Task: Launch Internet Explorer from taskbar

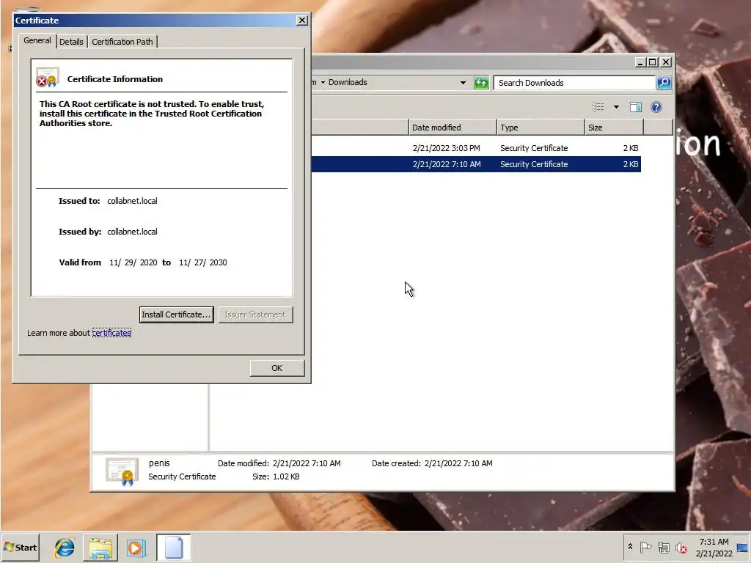Action: [x=65, y=548]
